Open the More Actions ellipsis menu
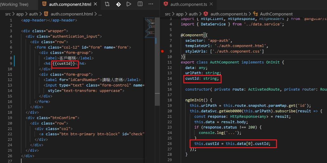Screen dimensions: 327x163 coord(151,4)
